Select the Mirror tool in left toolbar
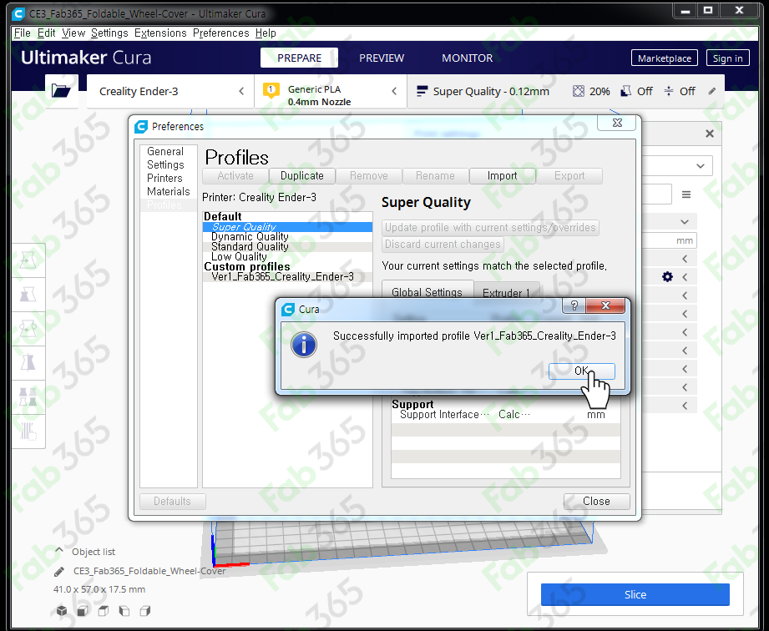The width and height of the screenshot is (769, 631). [28, 363]
